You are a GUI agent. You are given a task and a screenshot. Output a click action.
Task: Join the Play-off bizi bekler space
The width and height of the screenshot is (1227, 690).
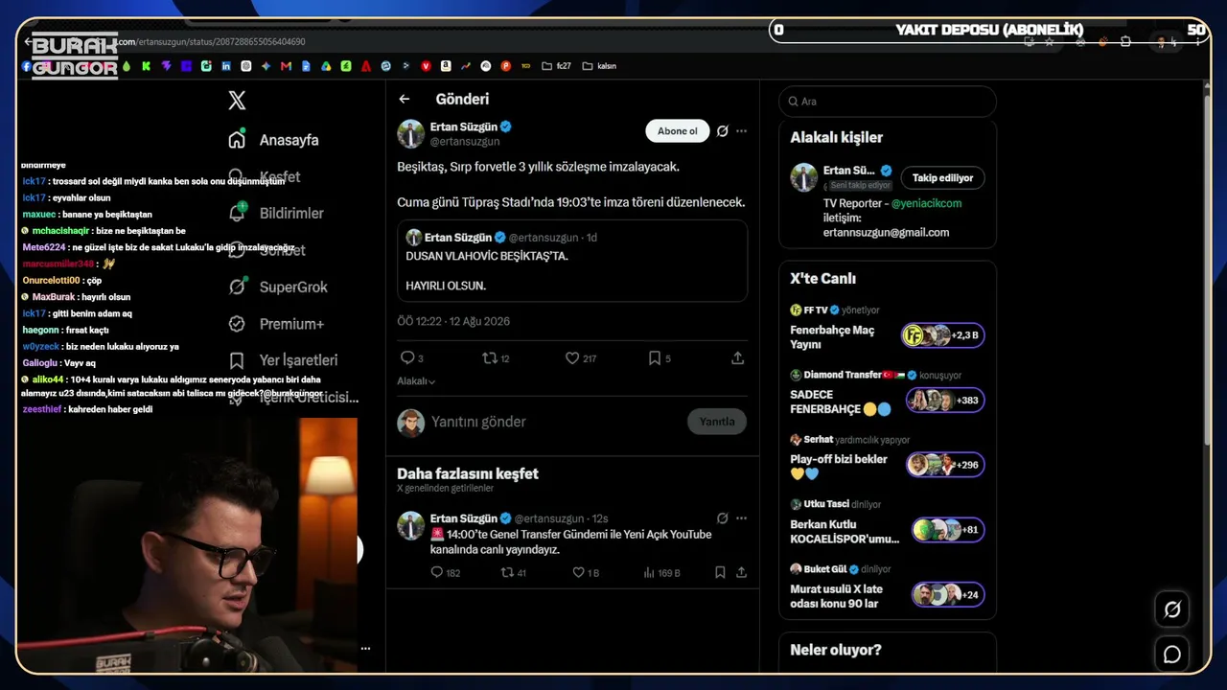pyautogui.click(x=839, y=466)
